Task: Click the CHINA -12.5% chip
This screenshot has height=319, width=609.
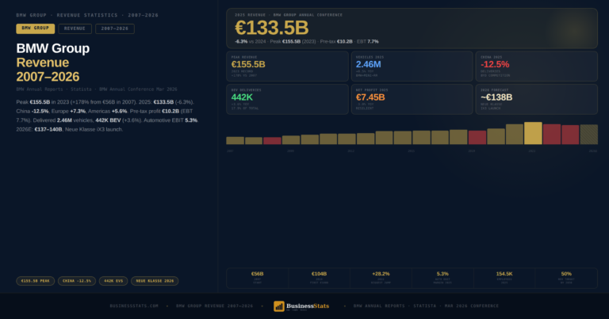Action: click(x=77, y=281)
